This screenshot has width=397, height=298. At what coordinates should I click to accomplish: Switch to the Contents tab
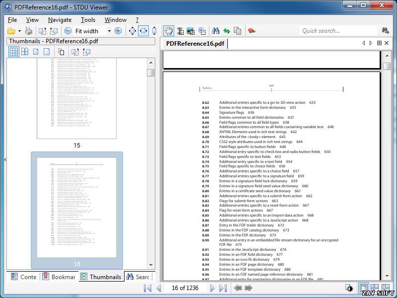click(x=23, y=277)
